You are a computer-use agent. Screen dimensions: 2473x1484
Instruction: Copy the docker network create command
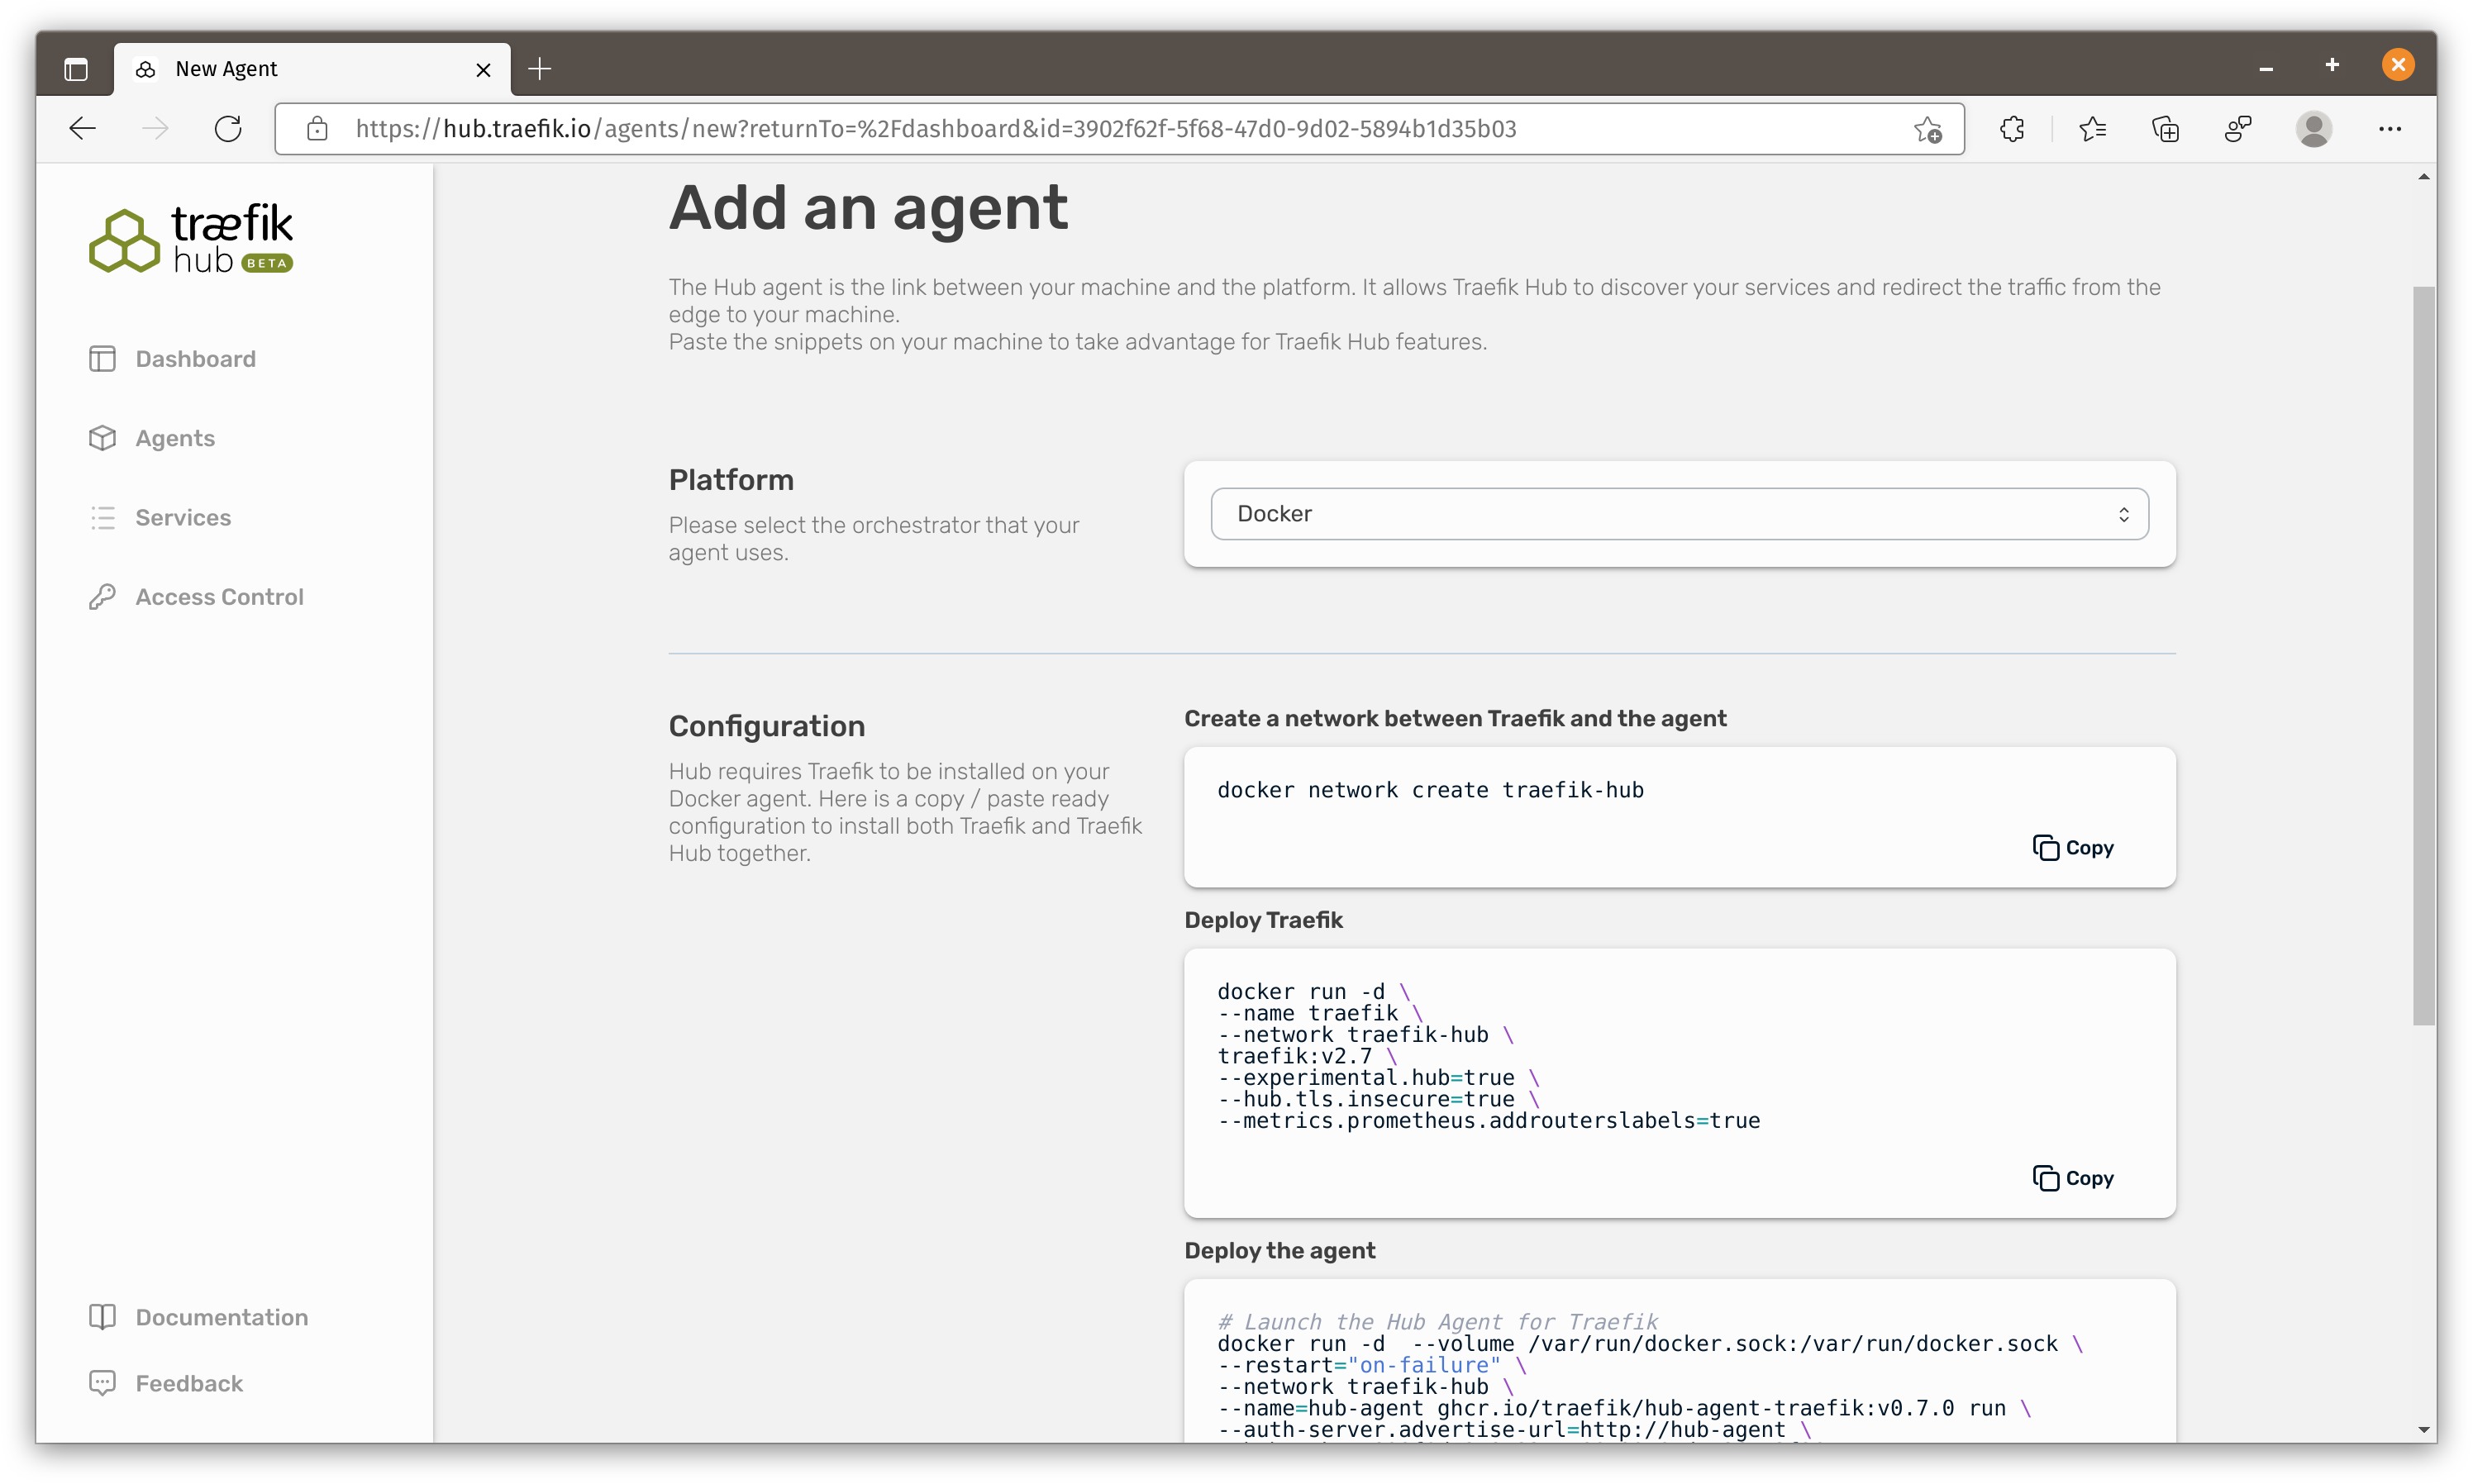[2073, 848]
